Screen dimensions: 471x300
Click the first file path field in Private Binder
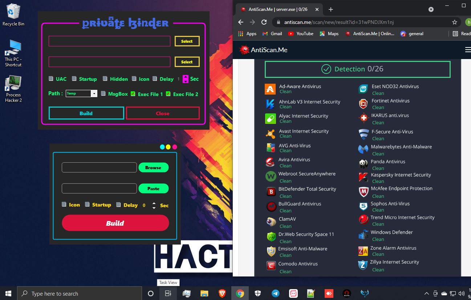tap(109, 41)
